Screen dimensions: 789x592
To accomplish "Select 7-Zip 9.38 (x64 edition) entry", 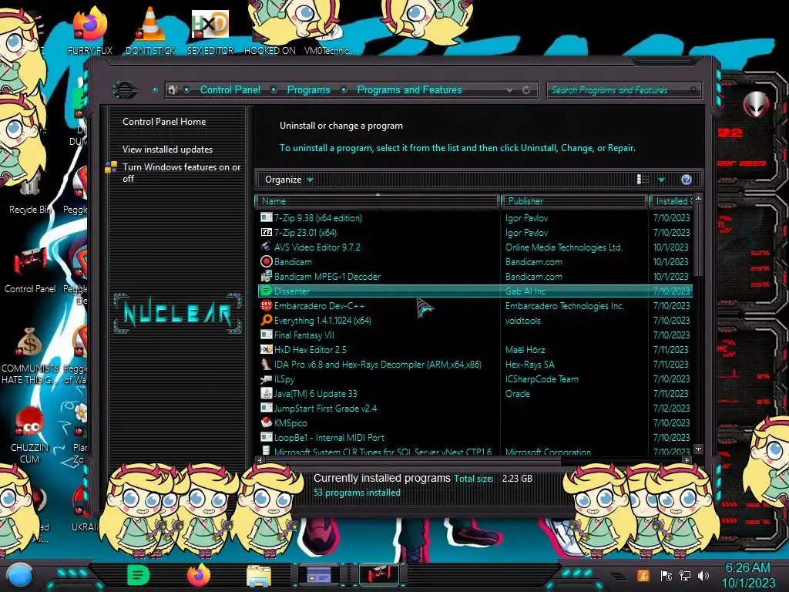I will (318, 218).
